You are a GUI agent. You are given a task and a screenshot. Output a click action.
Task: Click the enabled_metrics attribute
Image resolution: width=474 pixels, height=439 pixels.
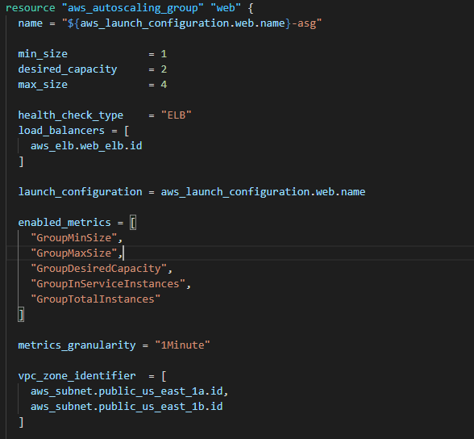click(x=64, y=223)
